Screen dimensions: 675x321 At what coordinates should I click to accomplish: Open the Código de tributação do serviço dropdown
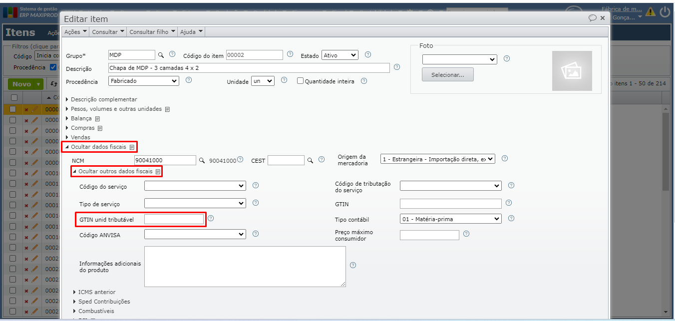[x=451, y=186]
